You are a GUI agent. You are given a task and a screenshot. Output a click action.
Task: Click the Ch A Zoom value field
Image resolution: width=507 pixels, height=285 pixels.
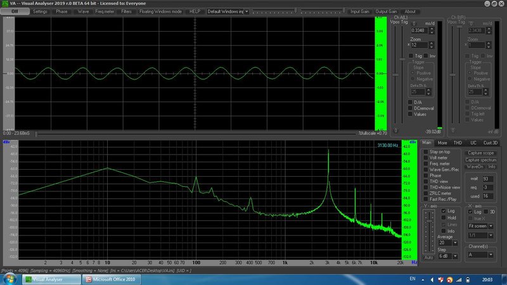point(420,45)
